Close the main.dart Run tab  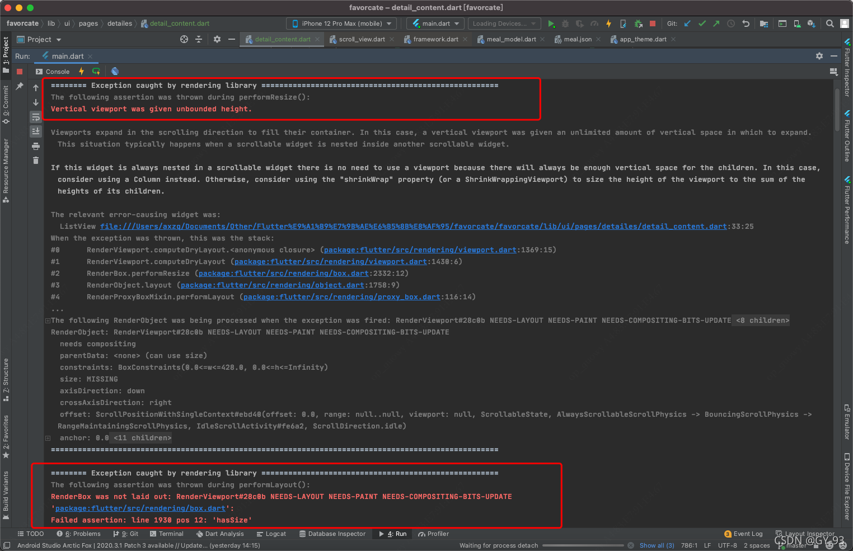coord(90,56)
